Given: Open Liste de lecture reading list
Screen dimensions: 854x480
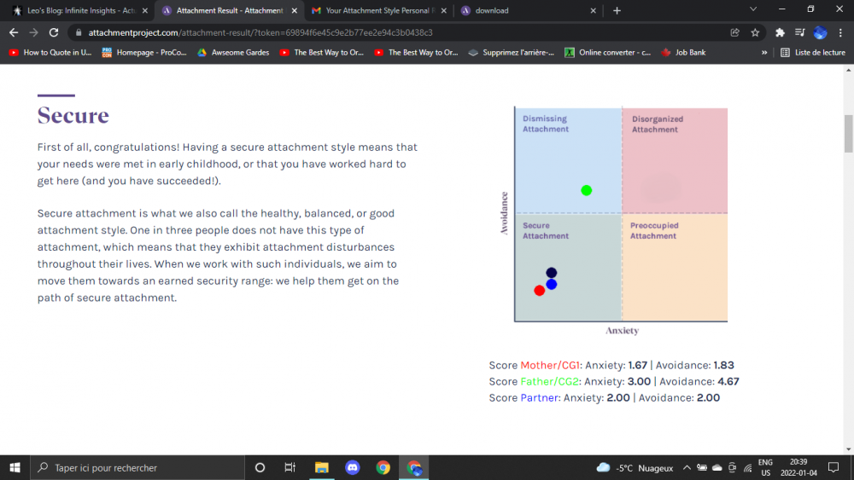Looking at the screenshot, I should (813, 52).
